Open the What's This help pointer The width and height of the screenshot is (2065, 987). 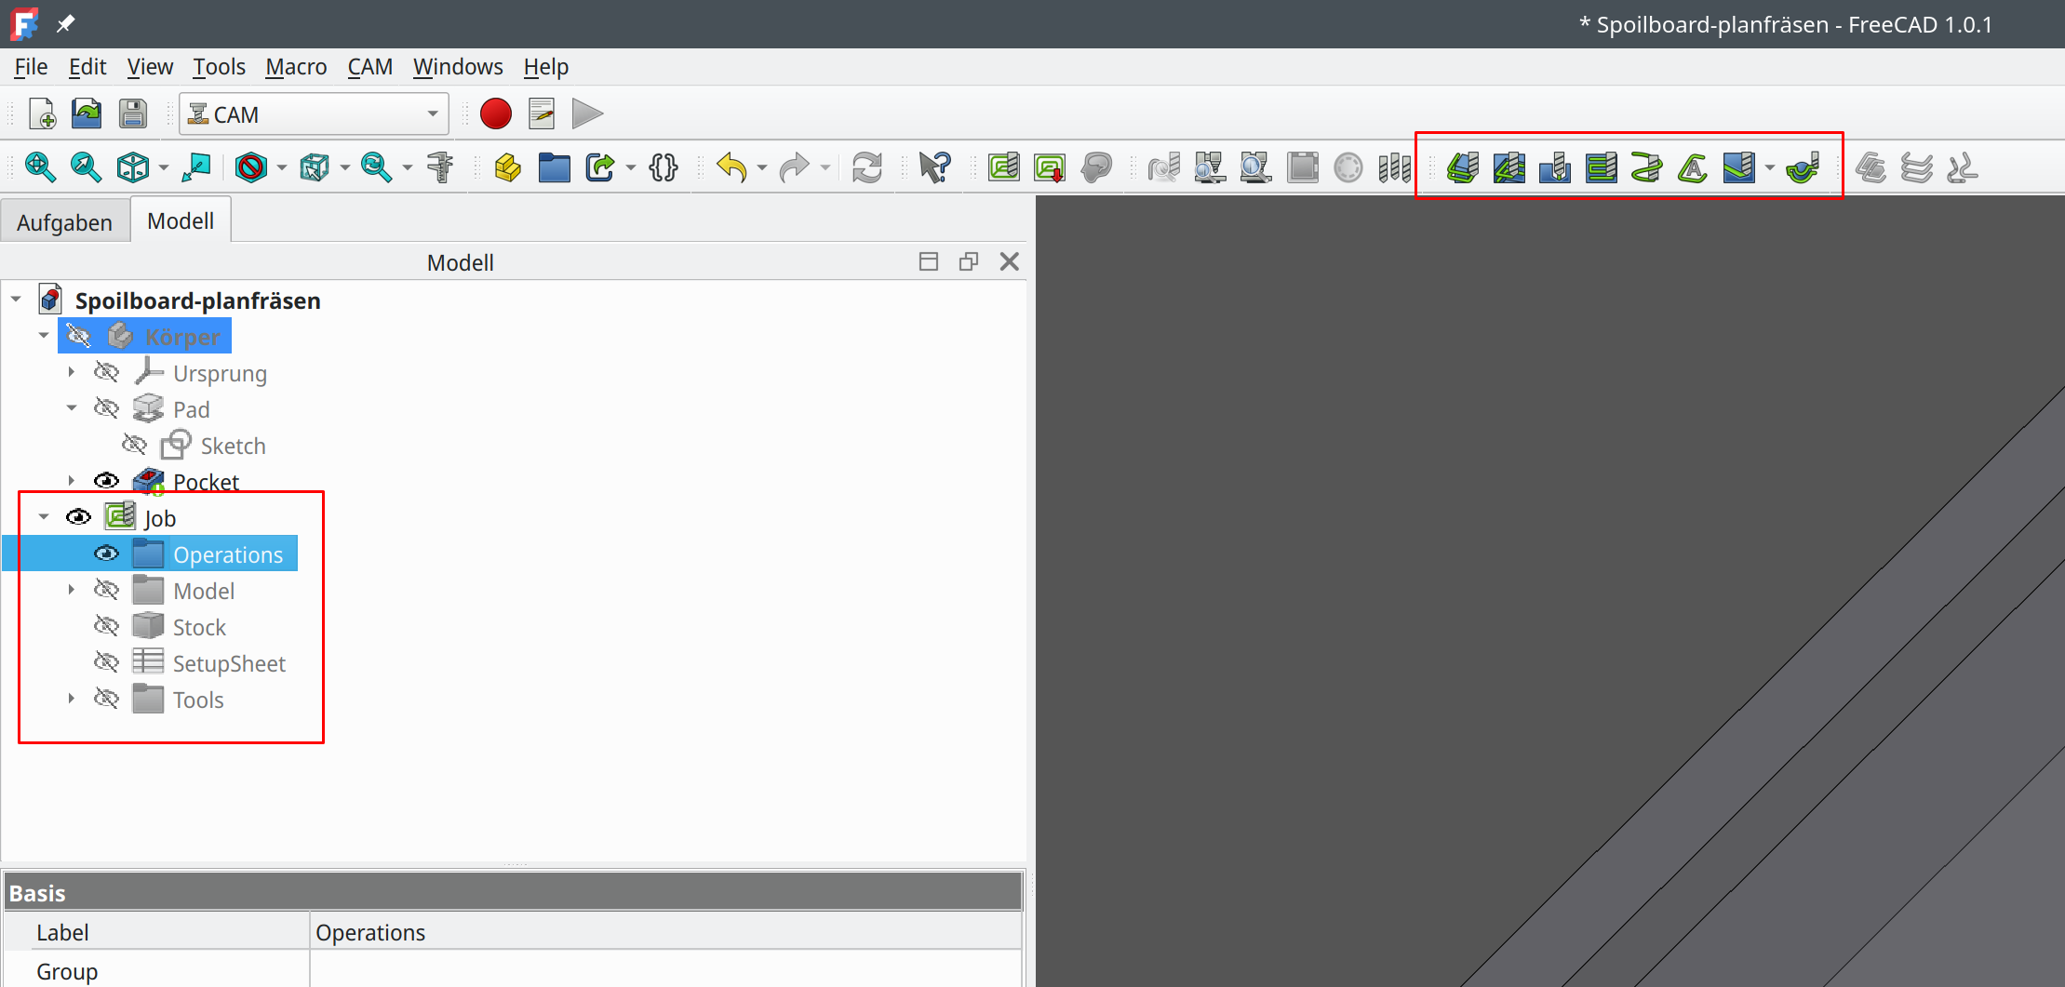pos(934,168)
